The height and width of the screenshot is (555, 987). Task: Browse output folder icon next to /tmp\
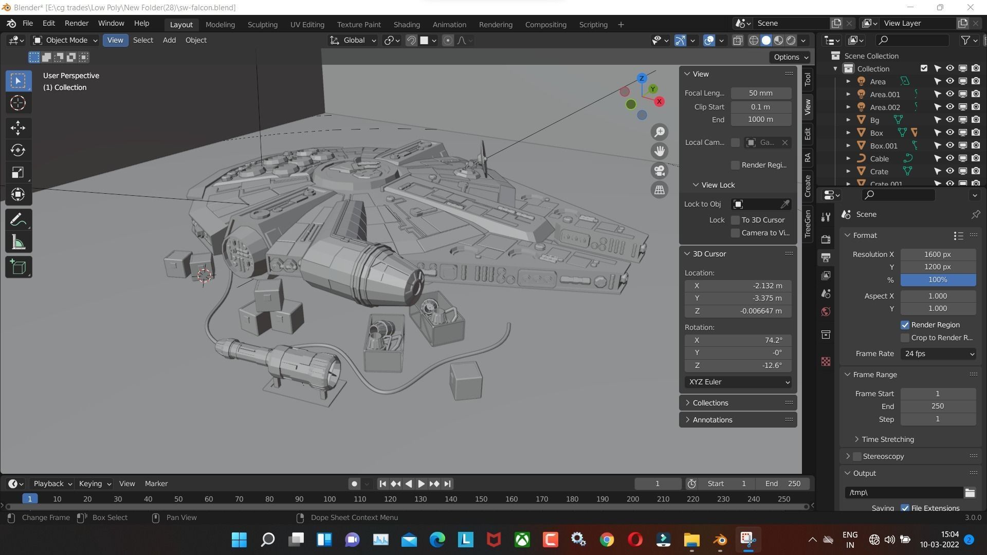point(970,493)
